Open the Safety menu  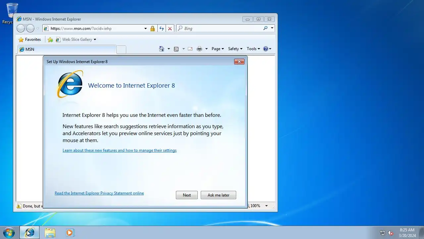pyautogui.click(x=235, y=49)
